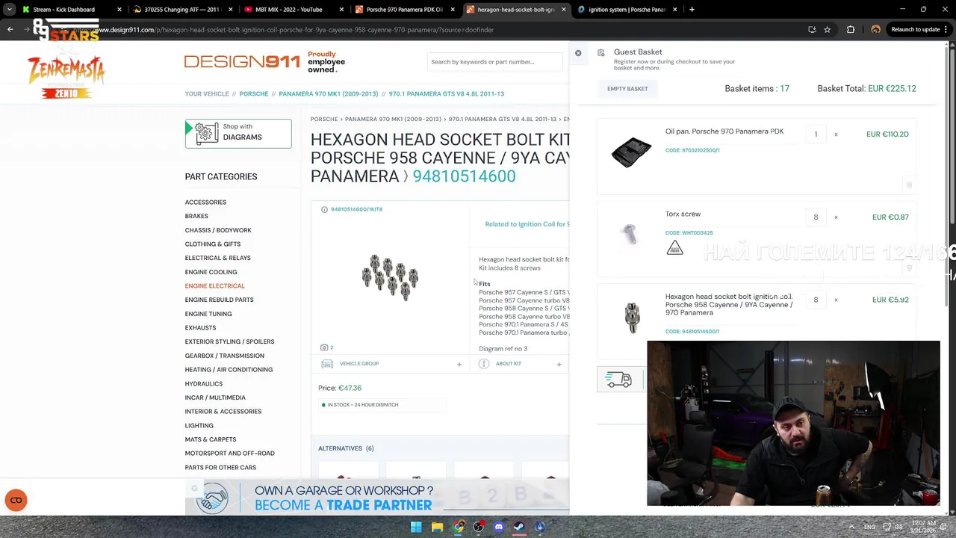956x538 pixels.
Task: Click the delivery truck icon in basket
Action: click(x=618, y=380)
